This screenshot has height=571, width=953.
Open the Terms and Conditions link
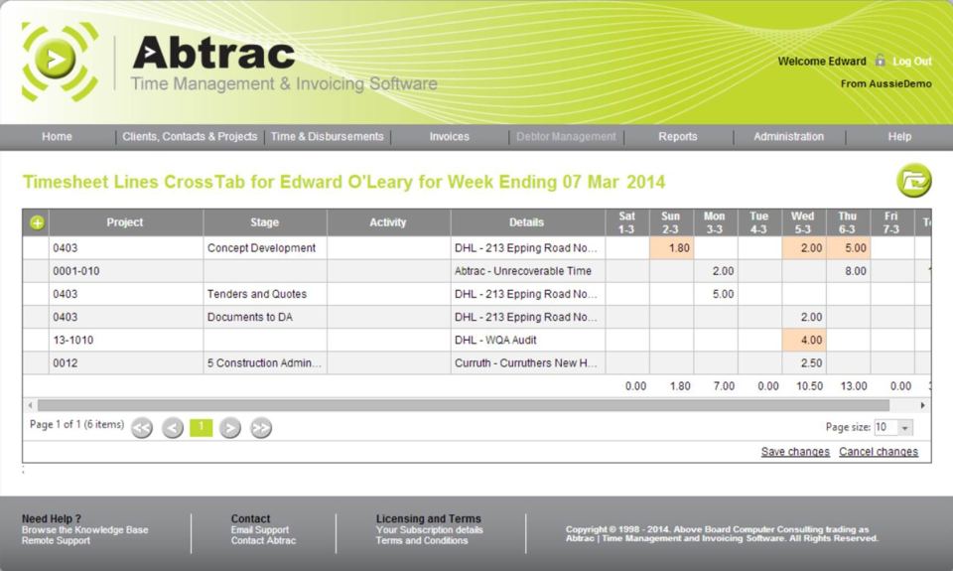[x=422, y=540]
